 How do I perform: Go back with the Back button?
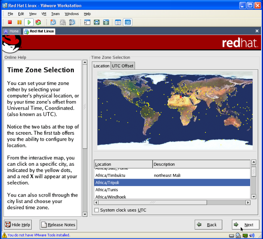click(208, 225)
